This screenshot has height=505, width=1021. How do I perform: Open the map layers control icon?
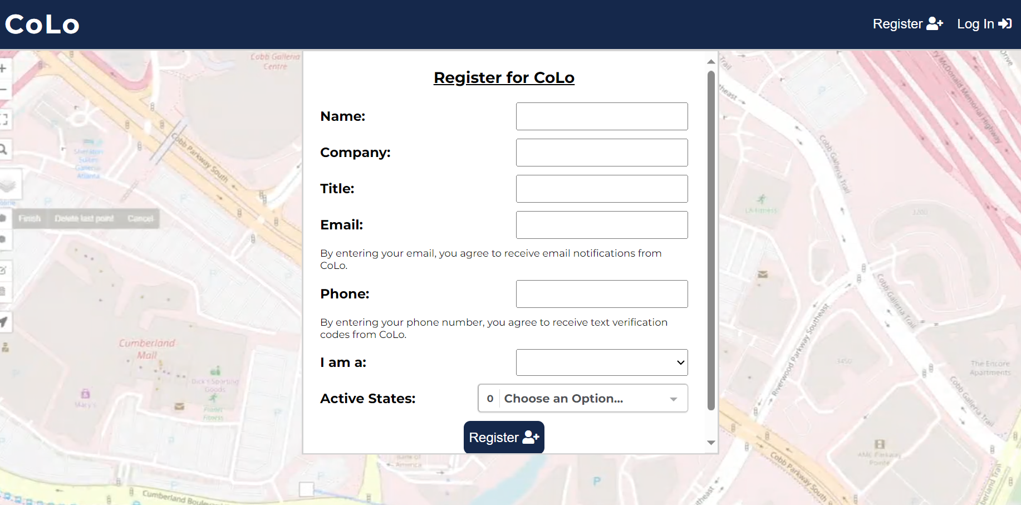[8, 184]
